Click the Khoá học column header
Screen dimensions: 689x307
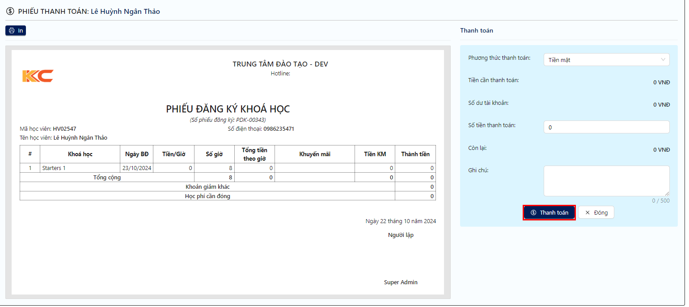[80, 154]
